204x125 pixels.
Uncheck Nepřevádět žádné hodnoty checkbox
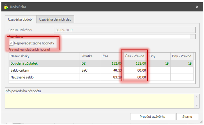[x=11, y=43]
